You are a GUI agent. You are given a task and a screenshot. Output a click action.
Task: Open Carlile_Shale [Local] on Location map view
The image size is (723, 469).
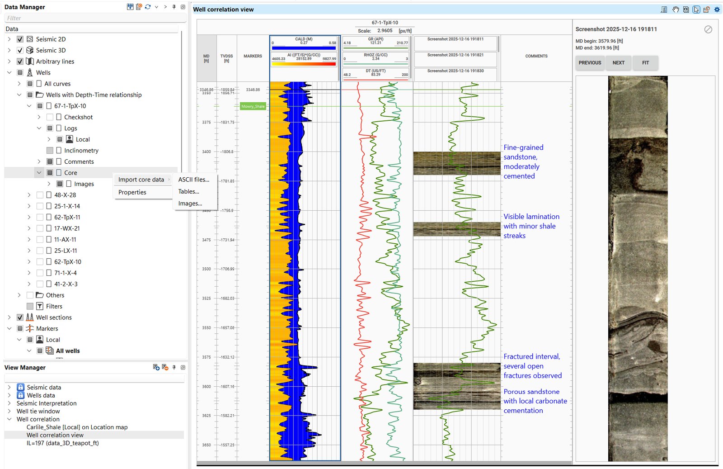tap(77, 427)
